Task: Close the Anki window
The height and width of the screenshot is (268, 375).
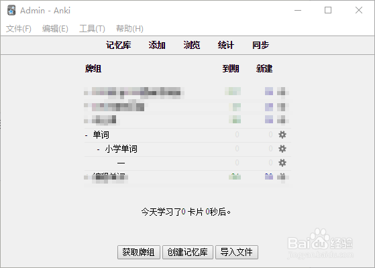Action: click(x=359, y=10)
